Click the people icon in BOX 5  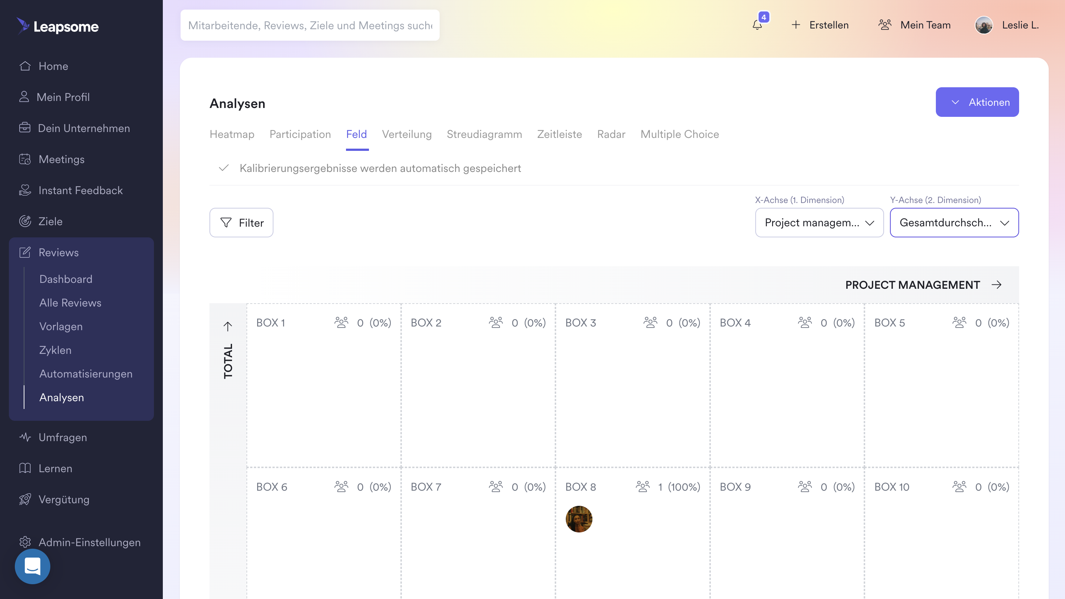pos(960,323)
